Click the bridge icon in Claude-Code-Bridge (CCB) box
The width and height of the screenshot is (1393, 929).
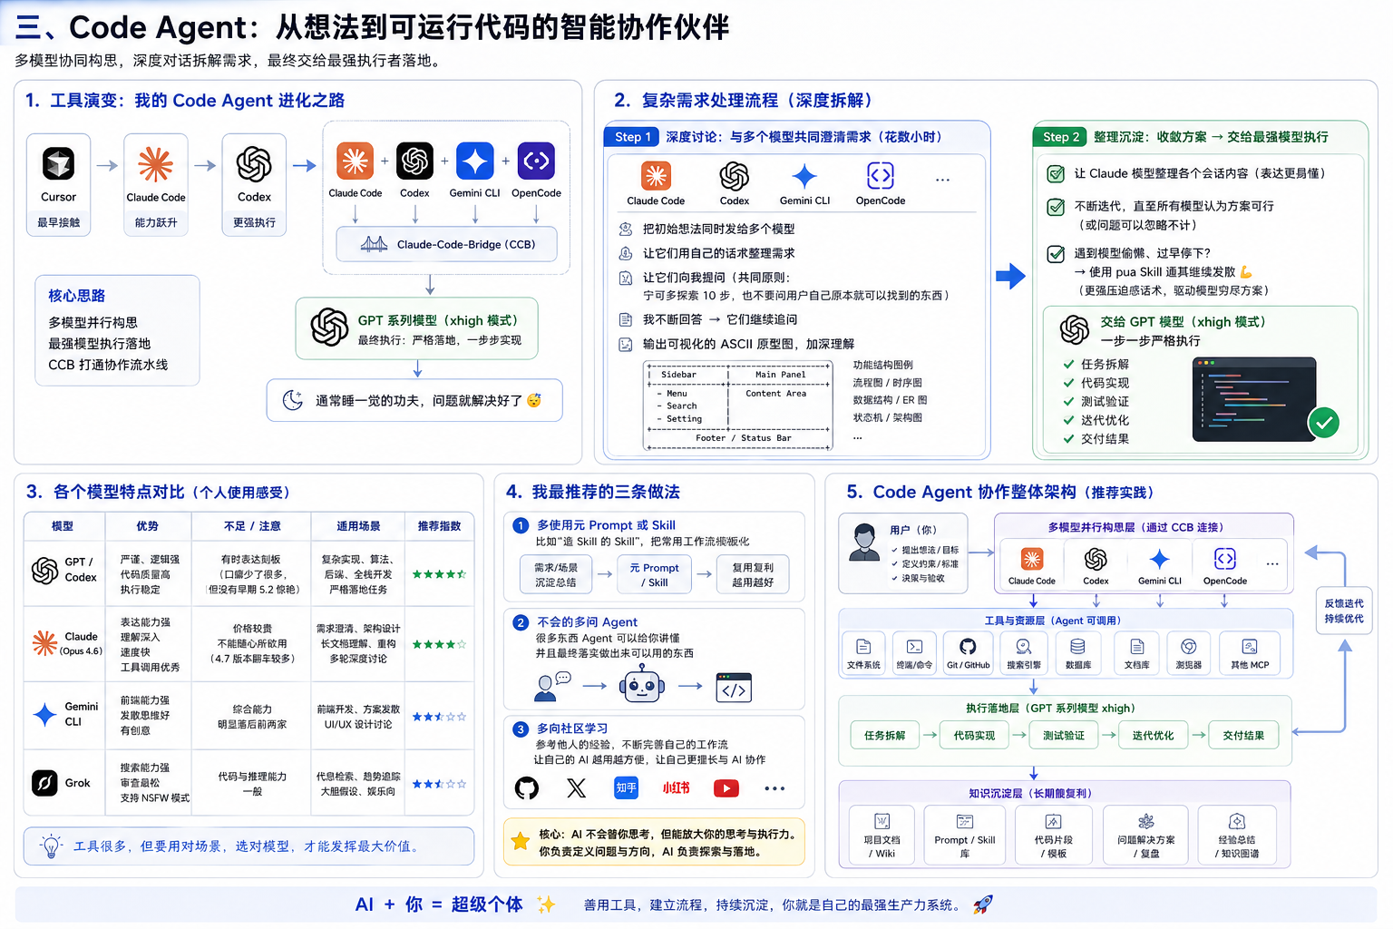[374, 244]
